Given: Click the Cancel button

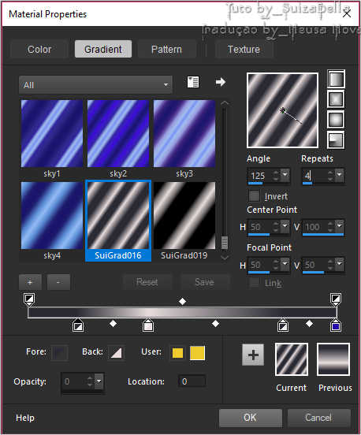Looking at the screenshot, I should point(318,418).
